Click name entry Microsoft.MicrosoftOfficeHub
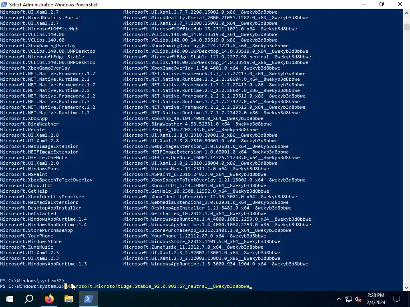Image resolution: width=410 pixels, height=307 pixels. coord(39,29)
